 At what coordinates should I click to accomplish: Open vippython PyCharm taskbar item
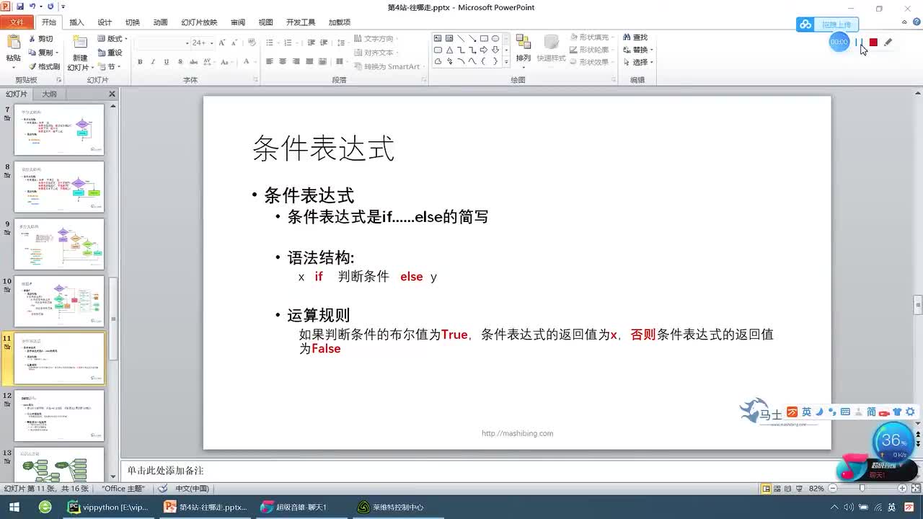click(108, 507)
